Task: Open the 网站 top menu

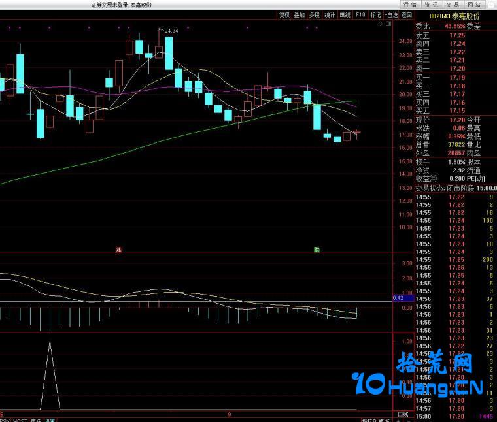Action: pyautogui.click(x=474, y=5)
